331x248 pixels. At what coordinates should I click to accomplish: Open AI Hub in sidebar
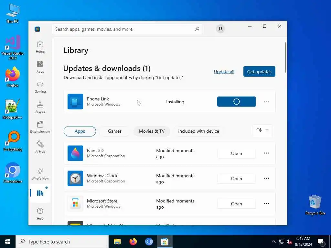coord(40,147)
